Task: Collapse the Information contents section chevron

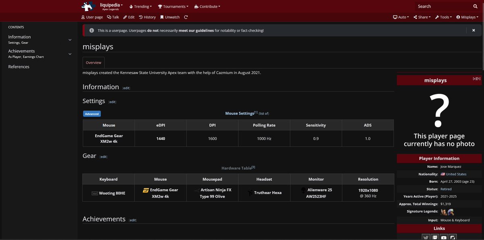Action: 70,40
